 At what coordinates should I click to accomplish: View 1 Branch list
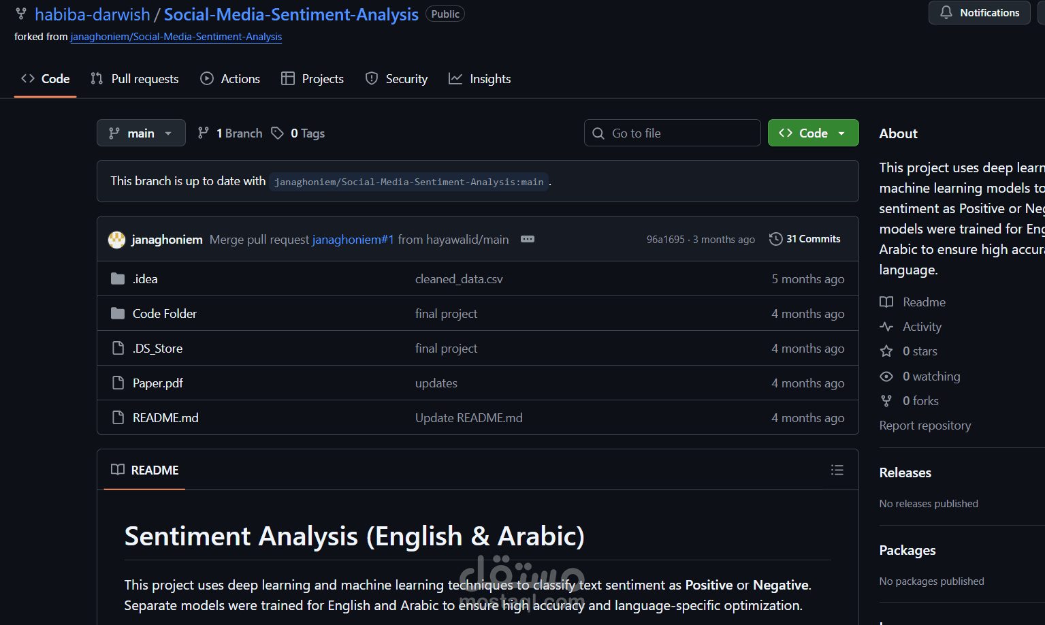coord(230,133)
